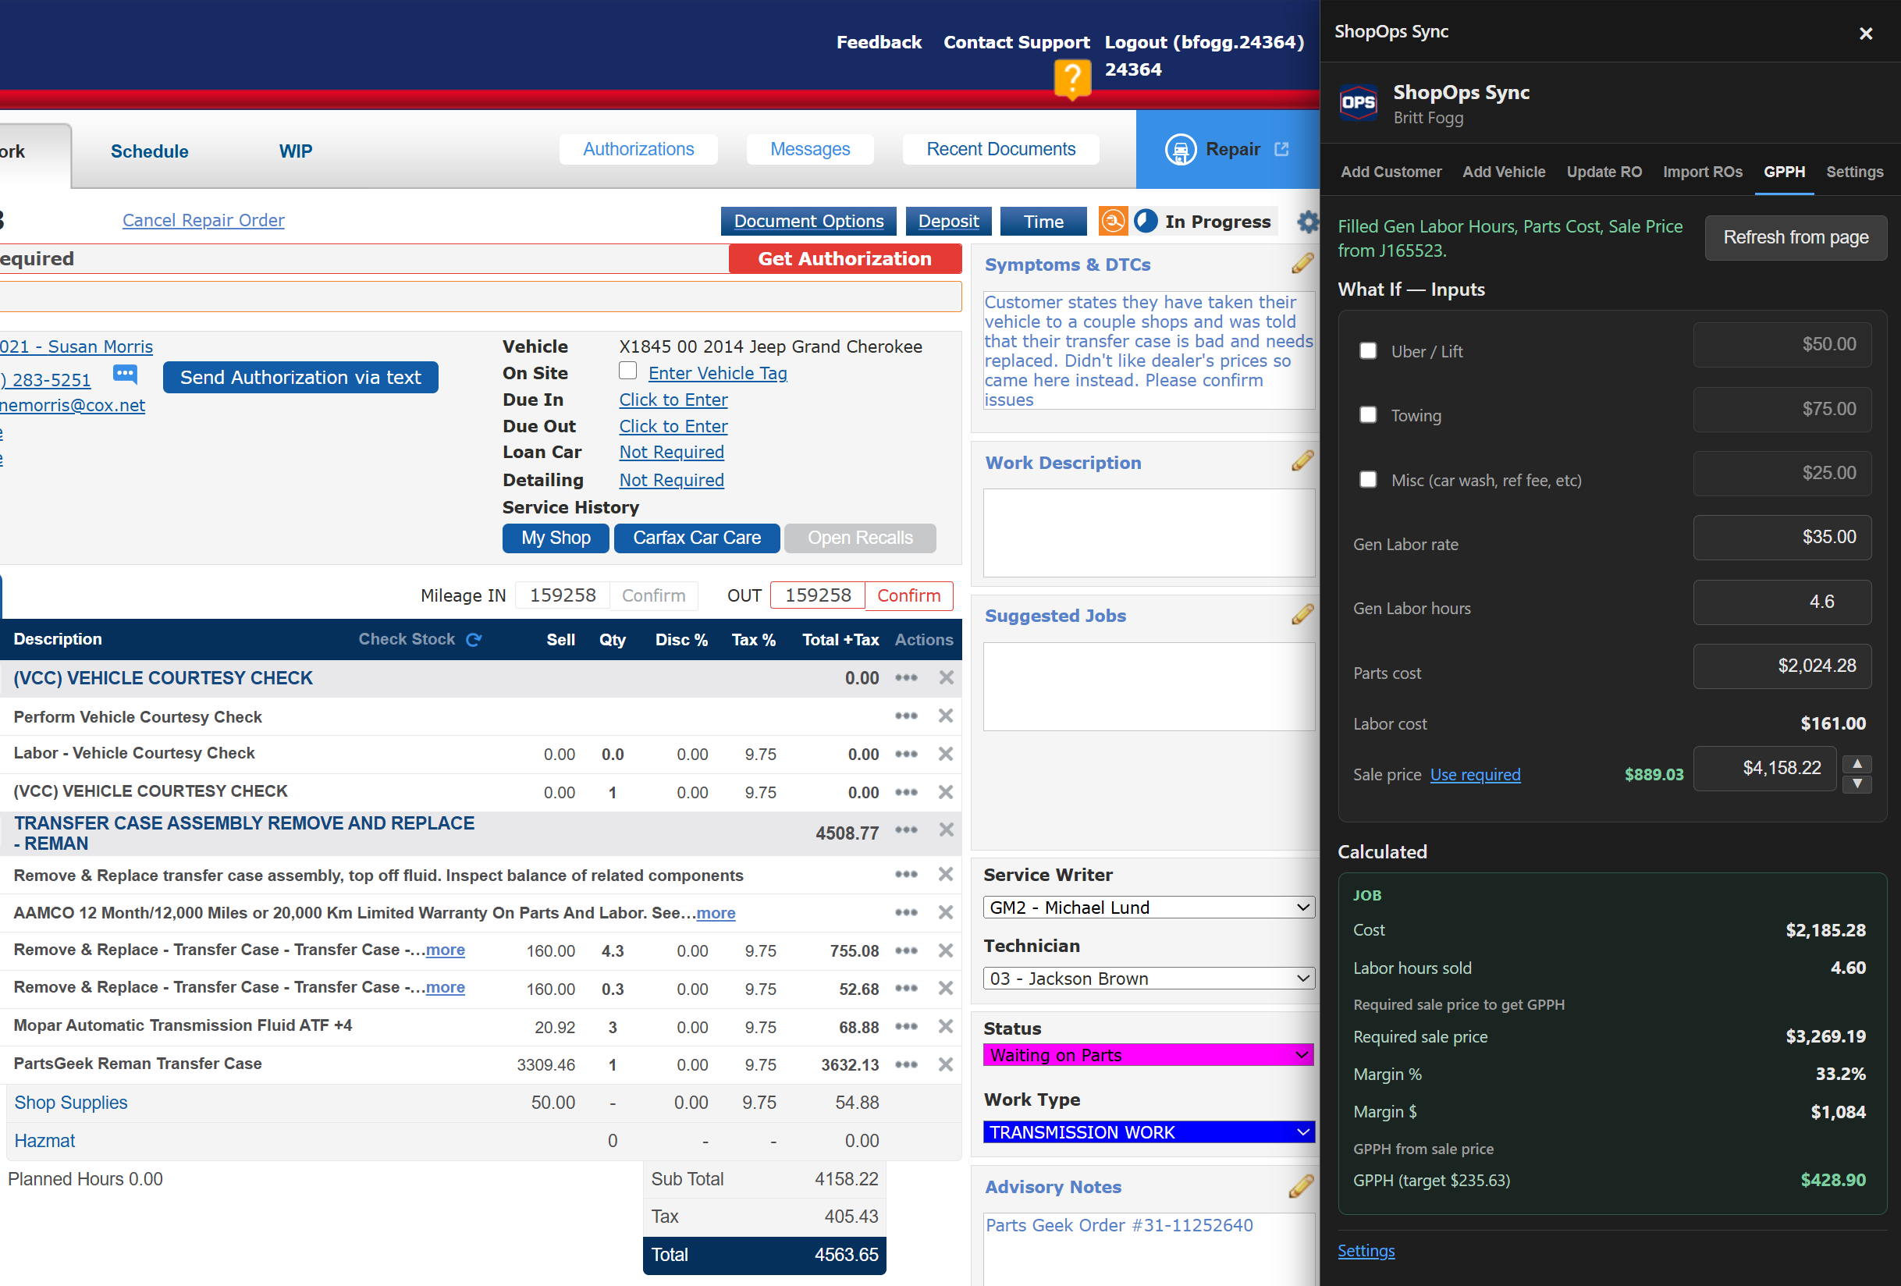This screenshot has height=1286, width=1901.
Task: Open Document Options
Action: tap(808, 221)
